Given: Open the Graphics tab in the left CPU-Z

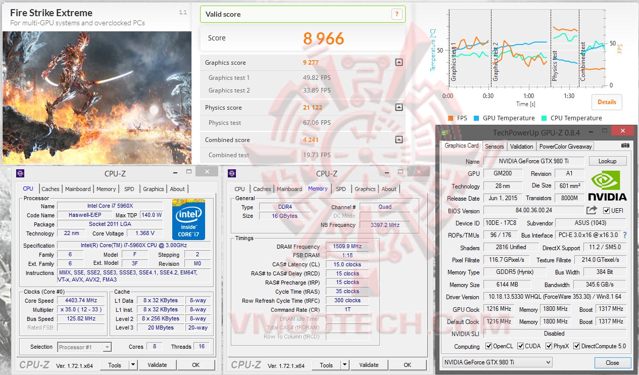Looking at the screenshot, I should (x=154, y=189).
